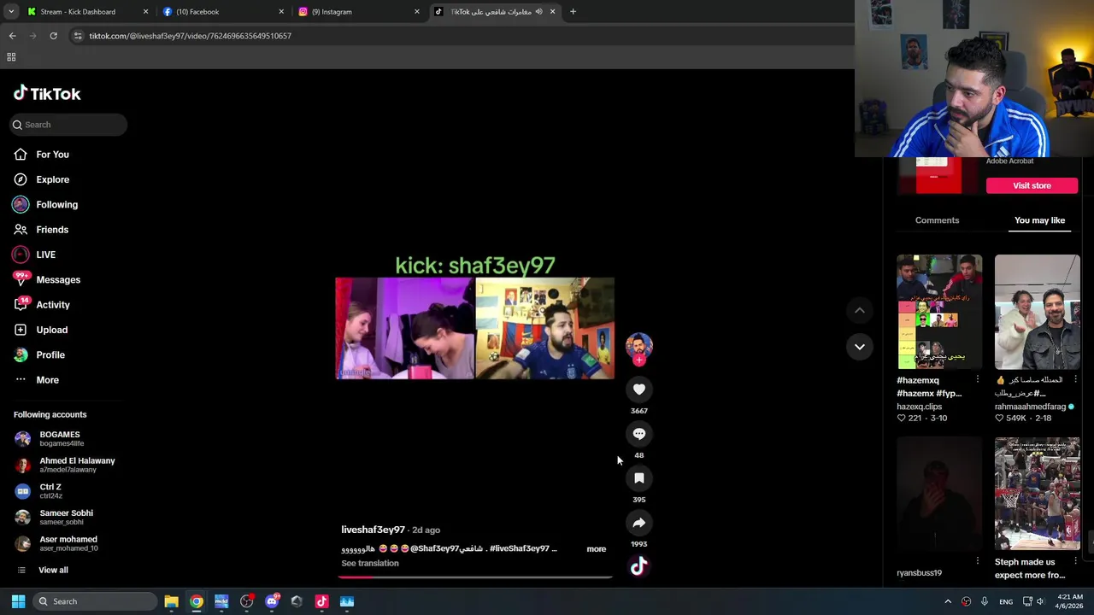Go to the previous video with up arrow
Screen dimensions: 1094x615
[859, 310]
